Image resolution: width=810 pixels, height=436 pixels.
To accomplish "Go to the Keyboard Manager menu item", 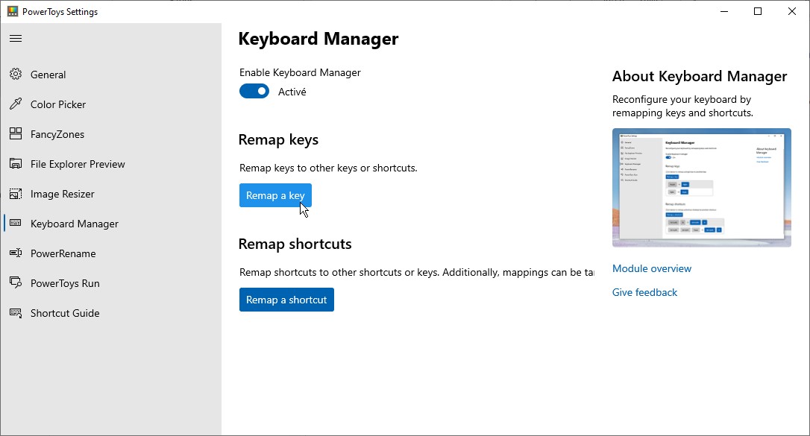I will [x=74, y=224].
